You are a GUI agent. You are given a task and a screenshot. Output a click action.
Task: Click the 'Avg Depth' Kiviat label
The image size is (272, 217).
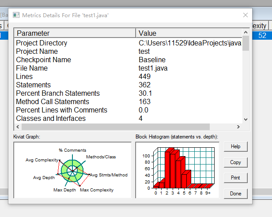(x=44, y=178)
